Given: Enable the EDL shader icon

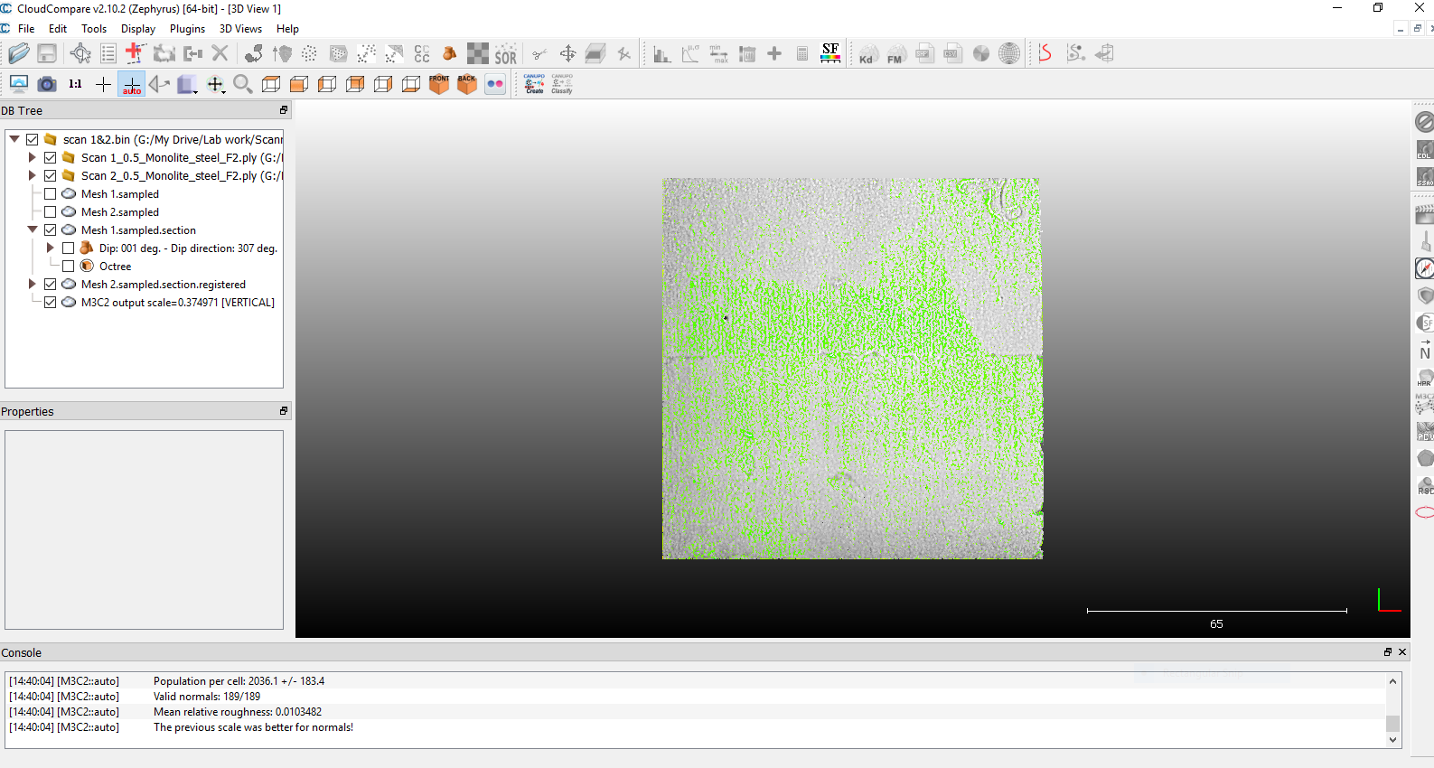Looking at the screenshot, I should tap(1425, 150).
